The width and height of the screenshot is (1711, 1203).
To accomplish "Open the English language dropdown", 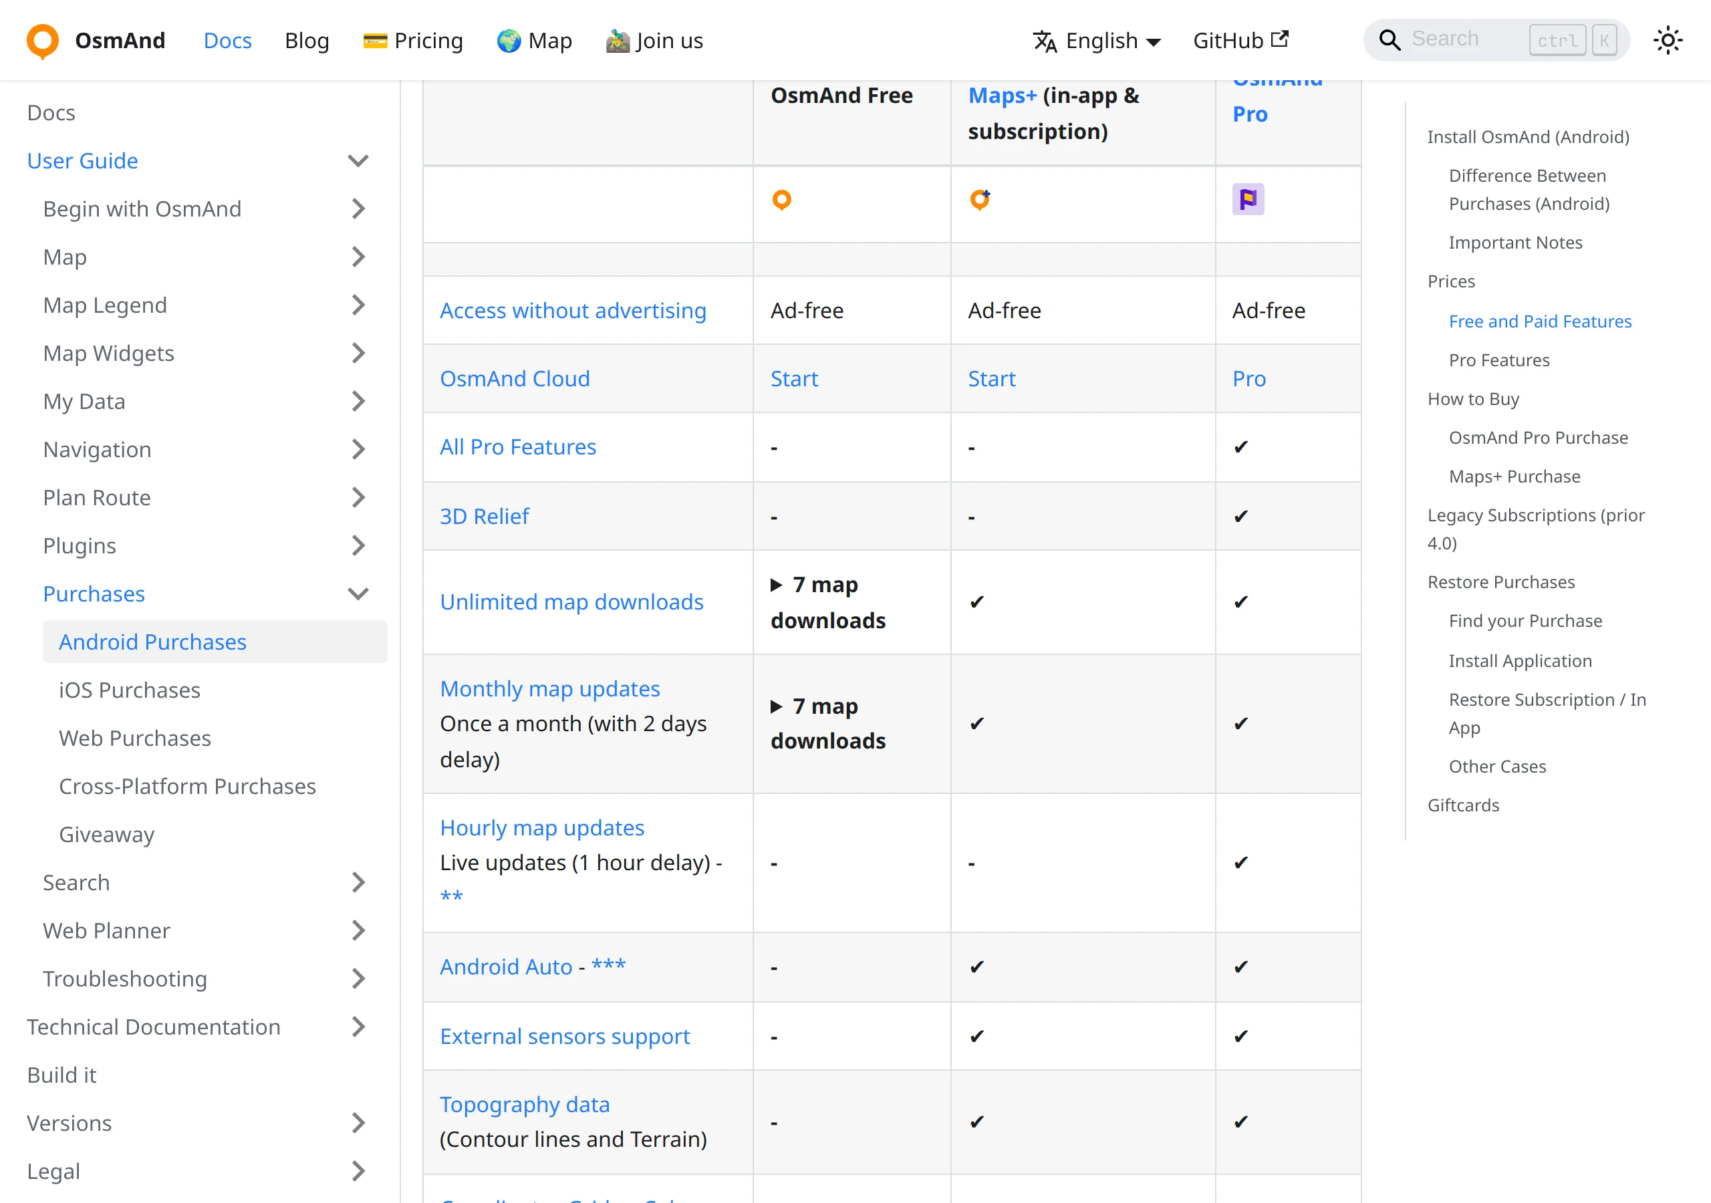I will pyautogui.click(x=1097, y=40).
